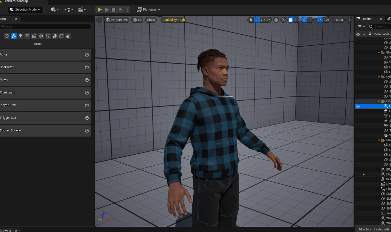Select the viewport Select tool
The width and height of the screenshot is (391, 232).
(251, 20)
